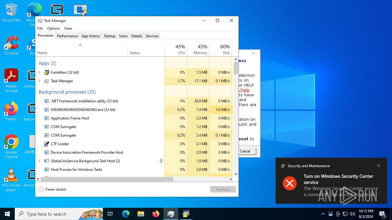
Task: Click the Apps (2) group heading
Action: (47, 63)
